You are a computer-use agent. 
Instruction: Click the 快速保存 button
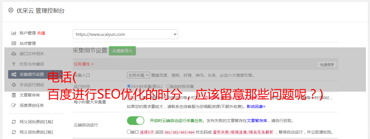327,65
